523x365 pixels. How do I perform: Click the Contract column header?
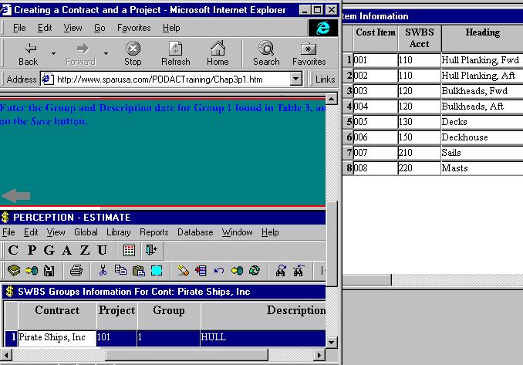pyautogui.click(x=57, y=316)
